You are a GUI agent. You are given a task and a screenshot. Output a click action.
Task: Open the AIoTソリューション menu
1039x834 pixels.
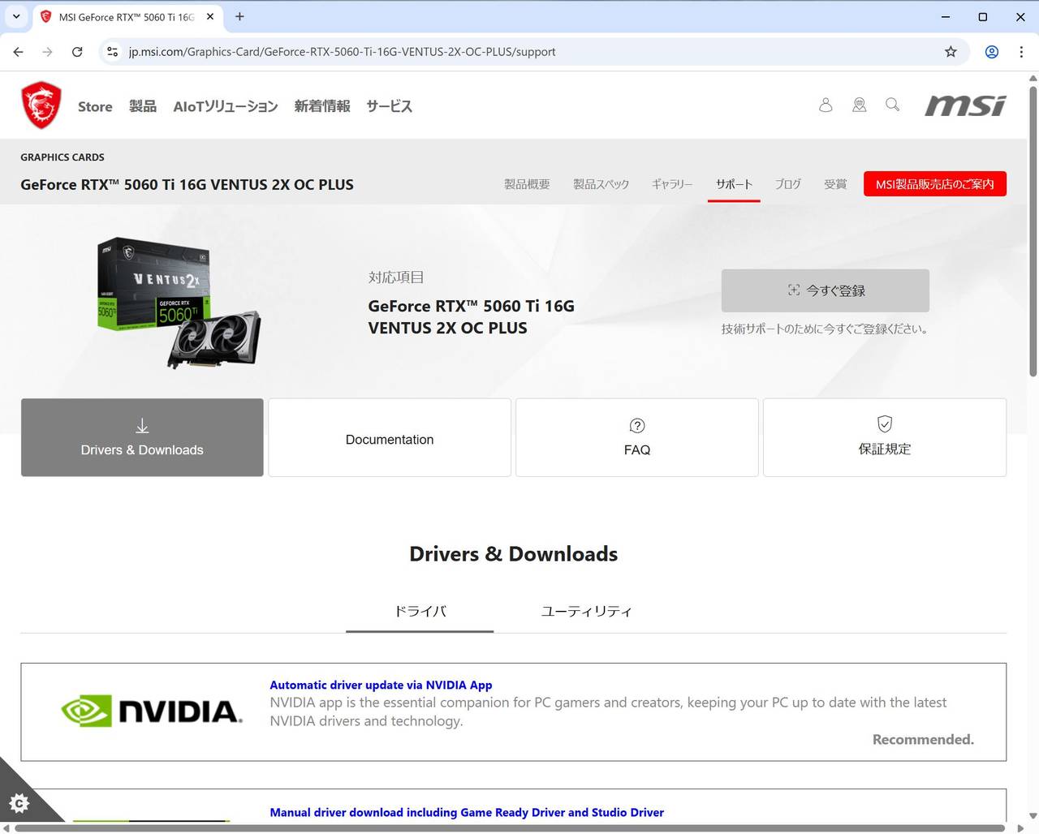click(x=225, y=106)
